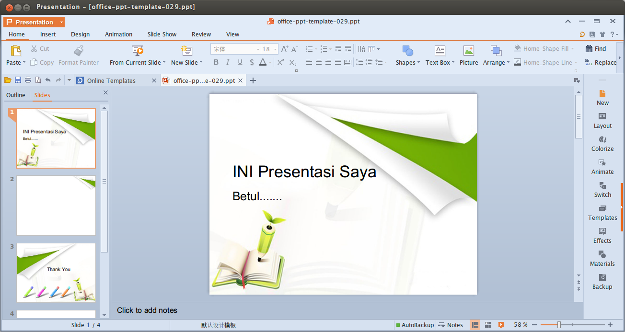Screen dimensions: 625x332
Task: Open Slide Sorter view in status bar
Action: click(x=488, y=325)
